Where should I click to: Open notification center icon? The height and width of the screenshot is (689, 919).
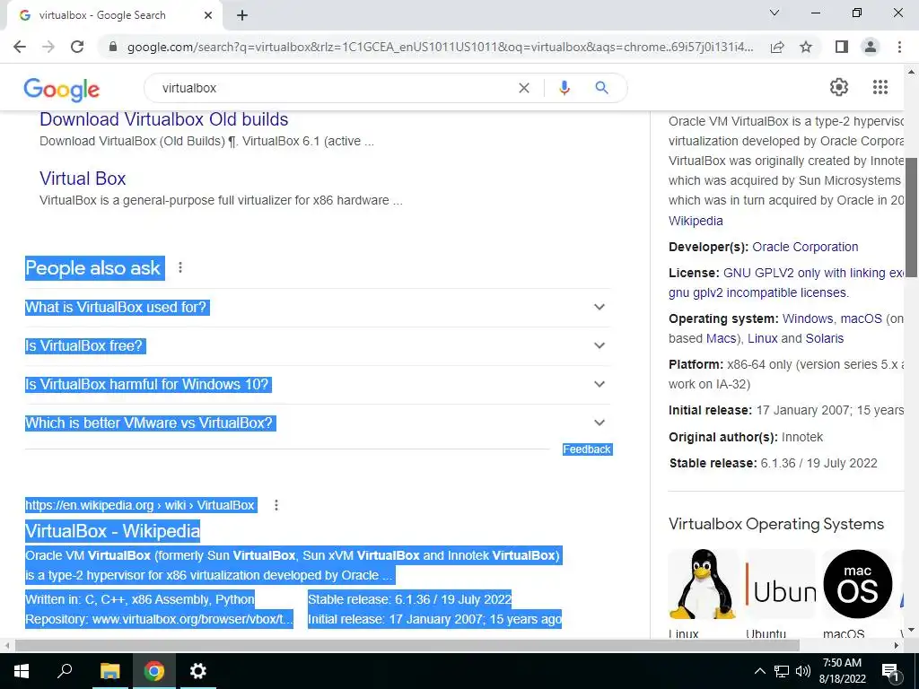(890, 671)
